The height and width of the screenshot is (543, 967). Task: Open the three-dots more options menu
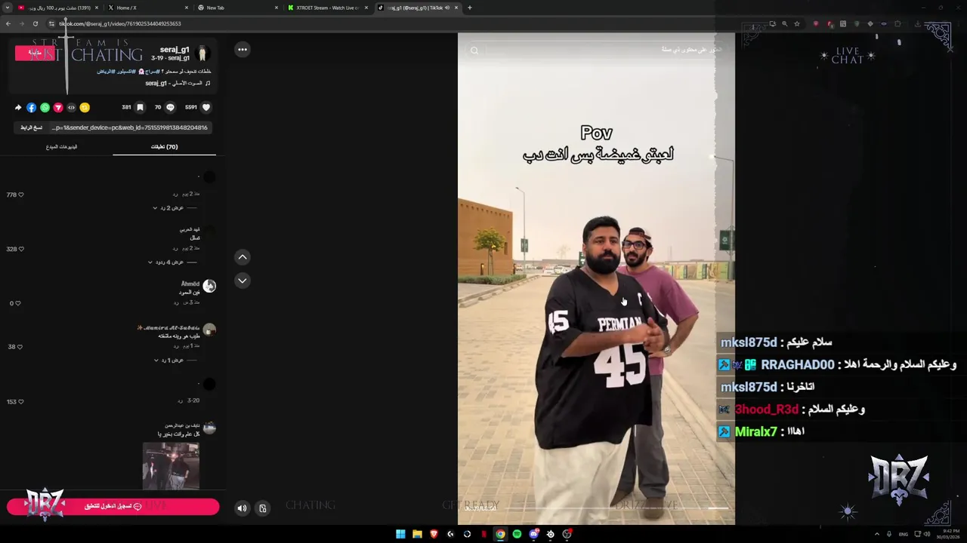click(243, 50)
